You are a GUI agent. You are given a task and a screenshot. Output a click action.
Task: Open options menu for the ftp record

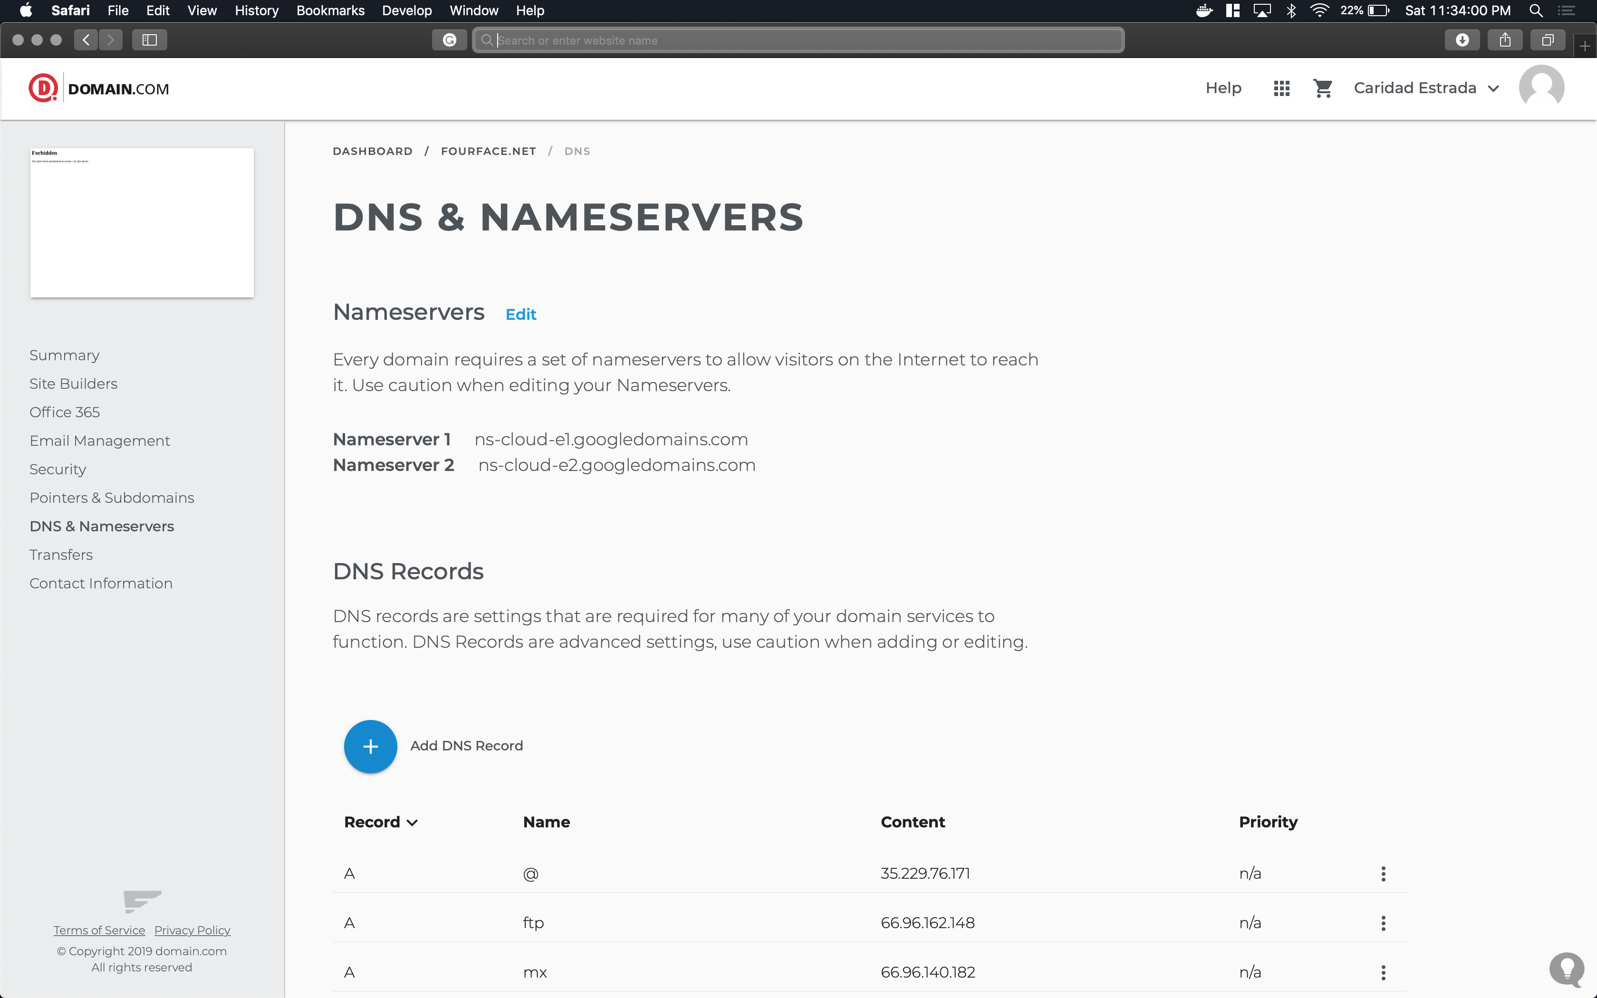(x=1383, y=923)
